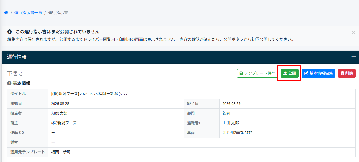Select the end date 2026-08-29 value
This screenshot has height=162, width=359.
tap(232, 103)
